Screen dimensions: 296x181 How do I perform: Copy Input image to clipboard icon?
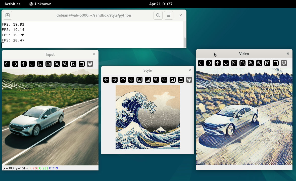click(x=82, y=64)
